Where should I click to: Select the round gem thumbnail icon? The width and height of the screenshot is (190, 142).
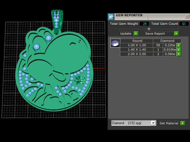tap(115, 43)
